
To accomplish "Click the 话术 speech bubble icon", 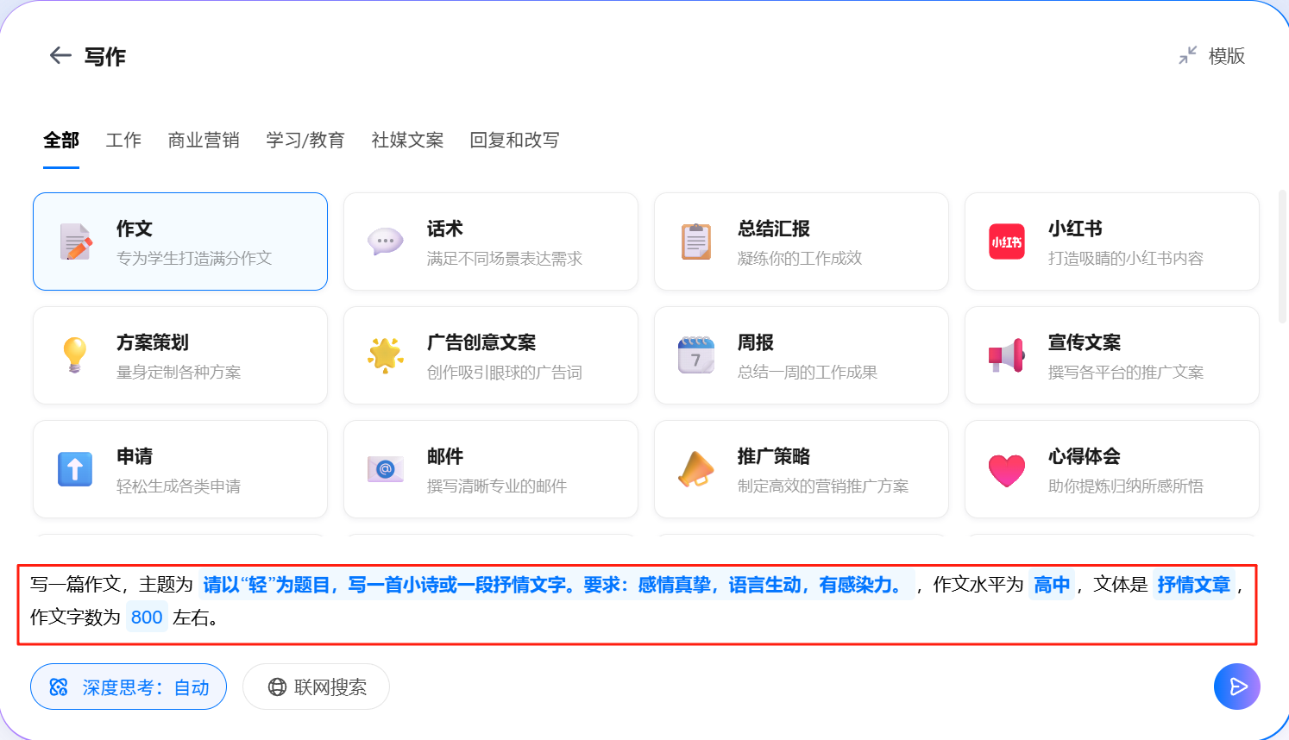I will point(385,241).
